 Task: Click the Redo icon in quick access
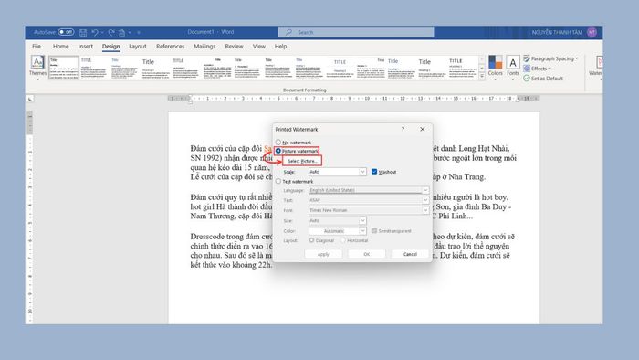(x=111, y=32)
